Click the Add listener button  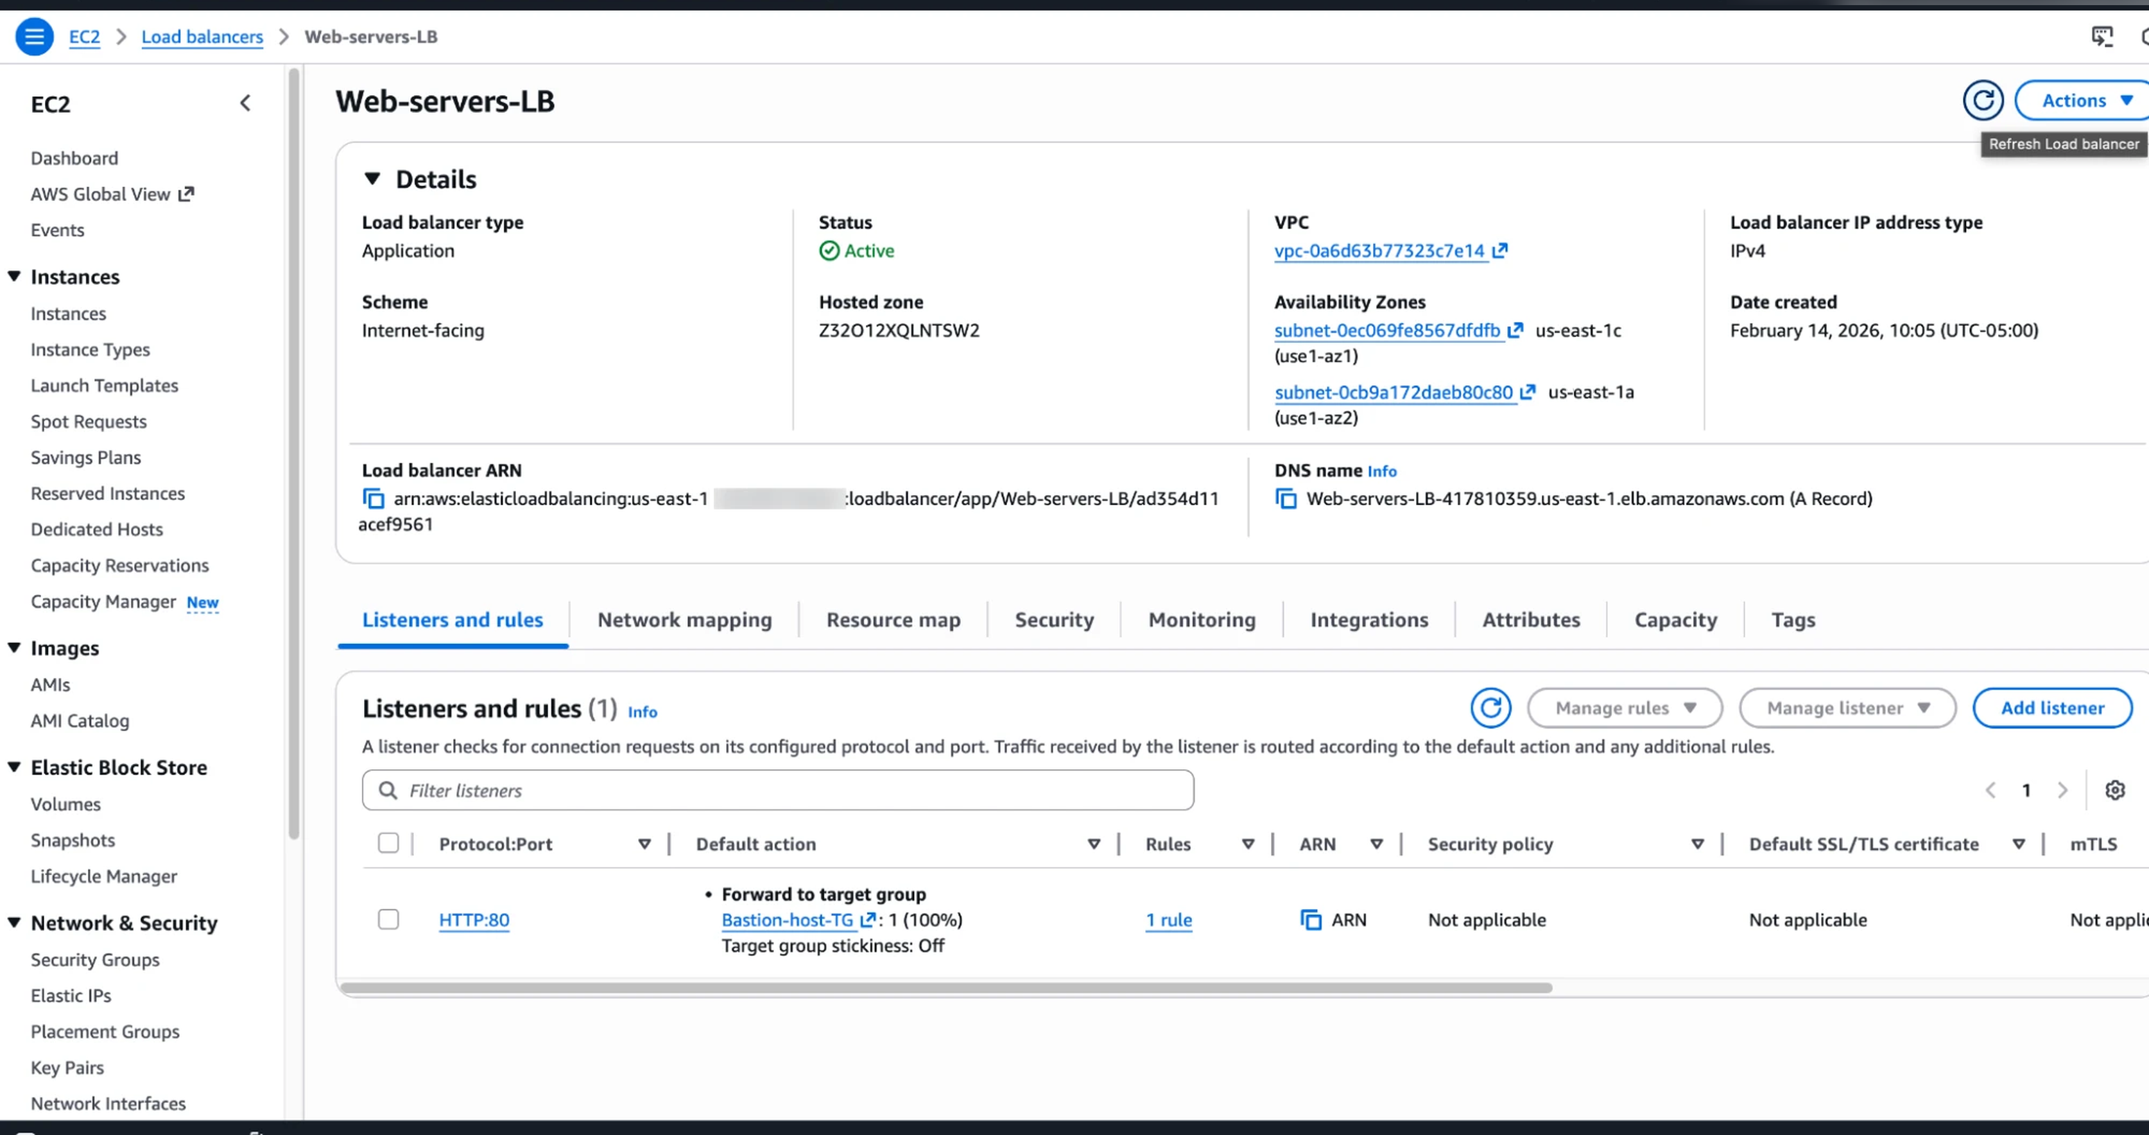coord(2052,707)
